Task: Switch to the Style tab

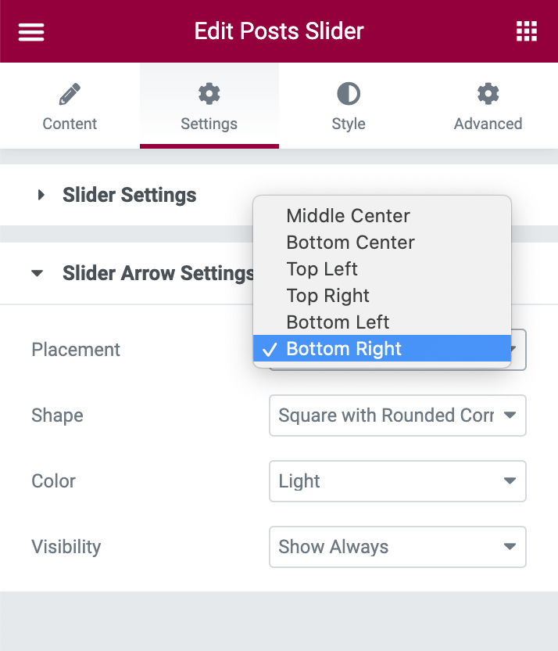Action: tap(348, 124)
